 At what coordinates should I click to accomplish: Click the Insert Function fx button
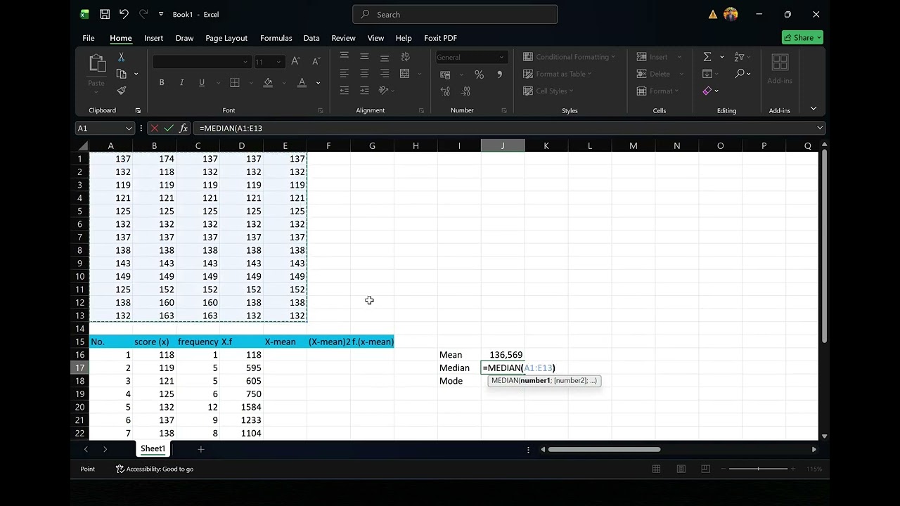pos(184,128)
